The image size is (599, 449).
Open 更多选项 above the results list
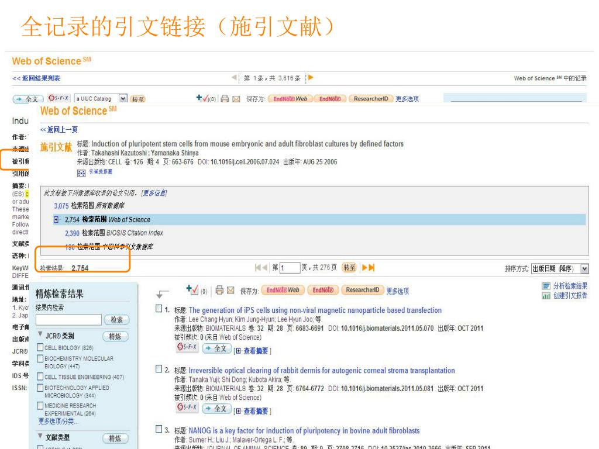tap(397, 291)
